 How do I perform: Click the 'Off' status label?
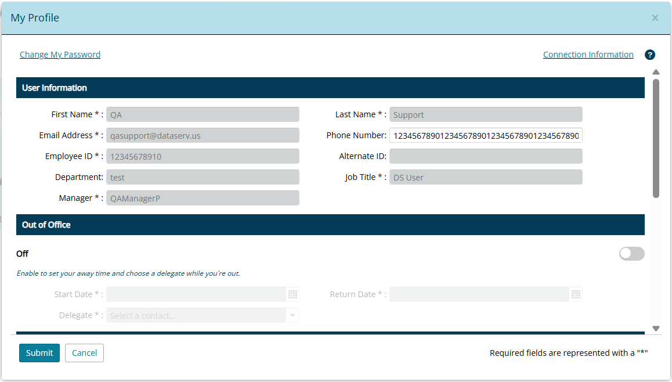22,254
